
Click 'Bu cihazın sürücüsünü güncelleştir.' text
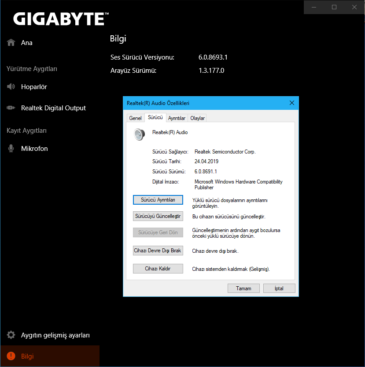point(229,217)
